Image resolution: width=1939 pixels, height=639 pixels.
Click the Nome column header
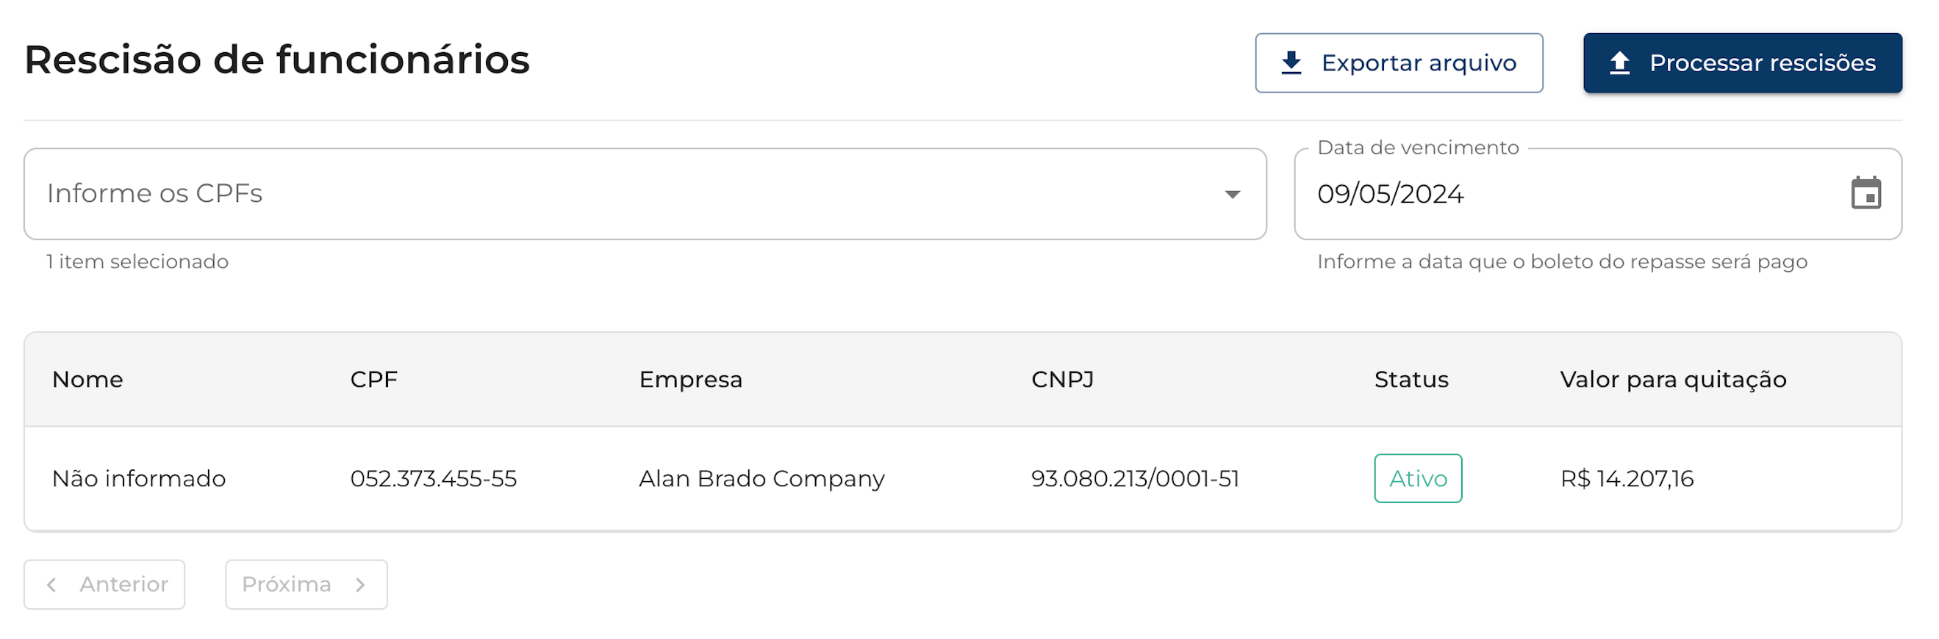tap(87, 380)
